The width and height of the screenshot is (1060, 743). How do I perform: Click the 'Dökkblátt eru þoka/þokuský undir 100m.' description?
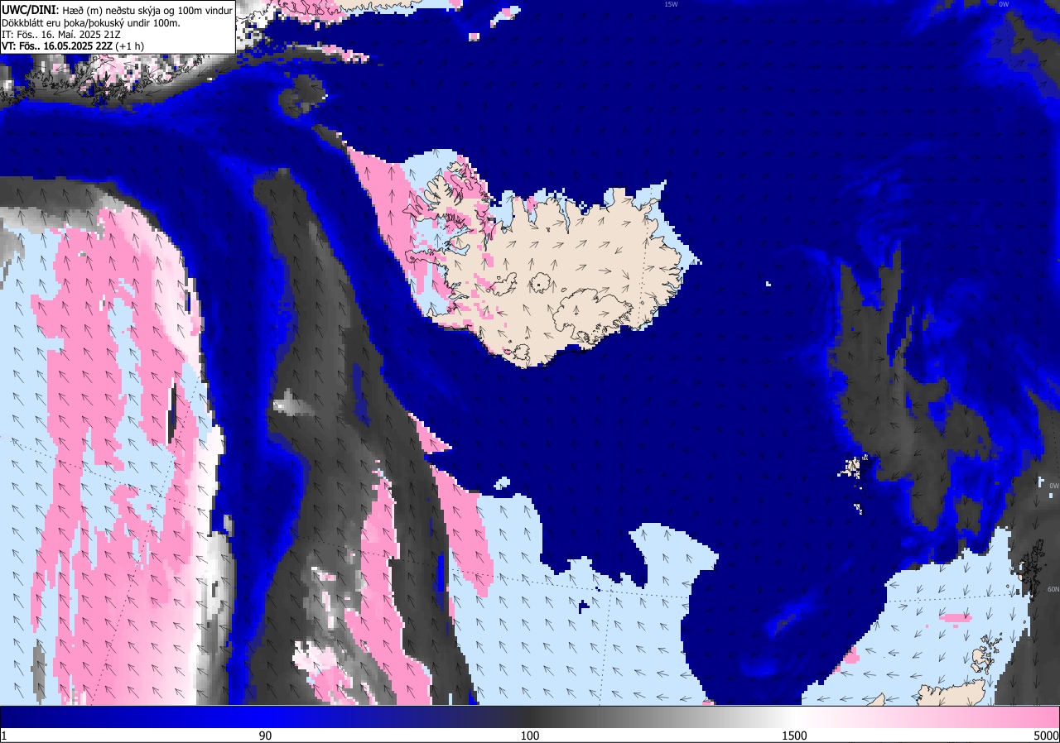click(90, 22)
